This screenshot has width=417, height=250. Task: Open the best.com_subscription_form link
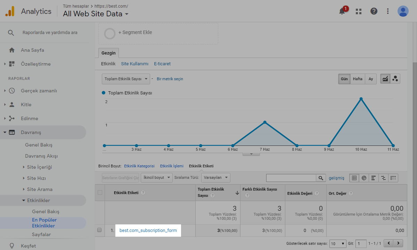(148, 230)
